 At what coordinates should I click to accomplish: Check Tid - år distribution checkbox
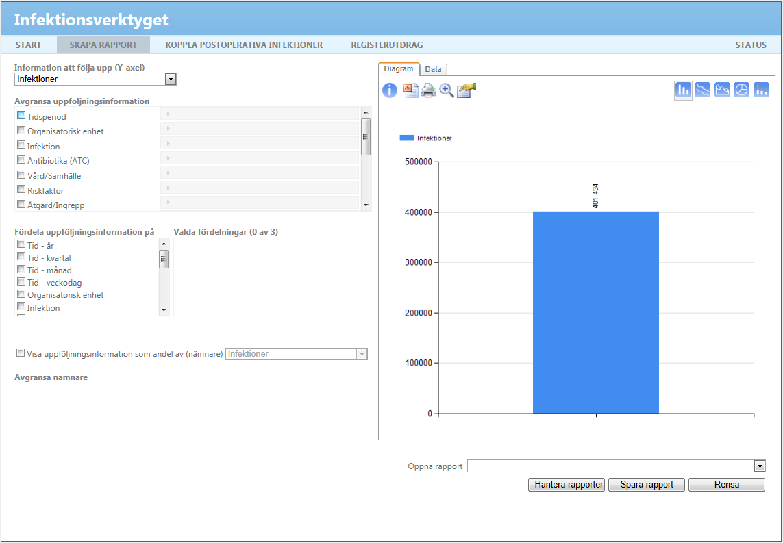(x=21, y=244)
